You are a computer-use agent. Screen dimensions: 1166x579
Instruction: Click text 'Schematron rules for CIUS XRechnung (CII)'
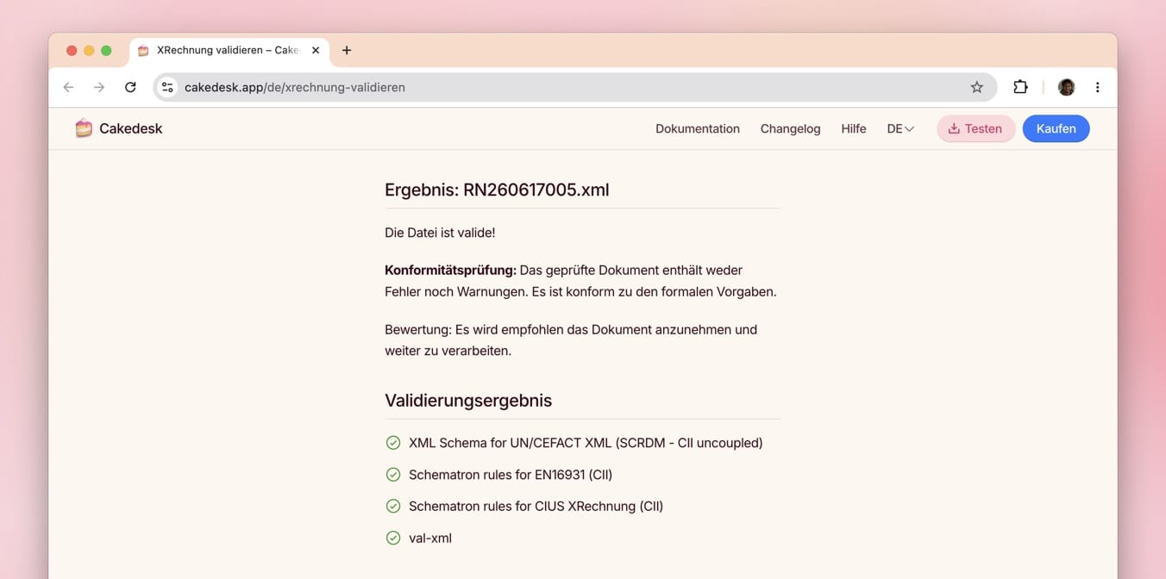point(536,507)
